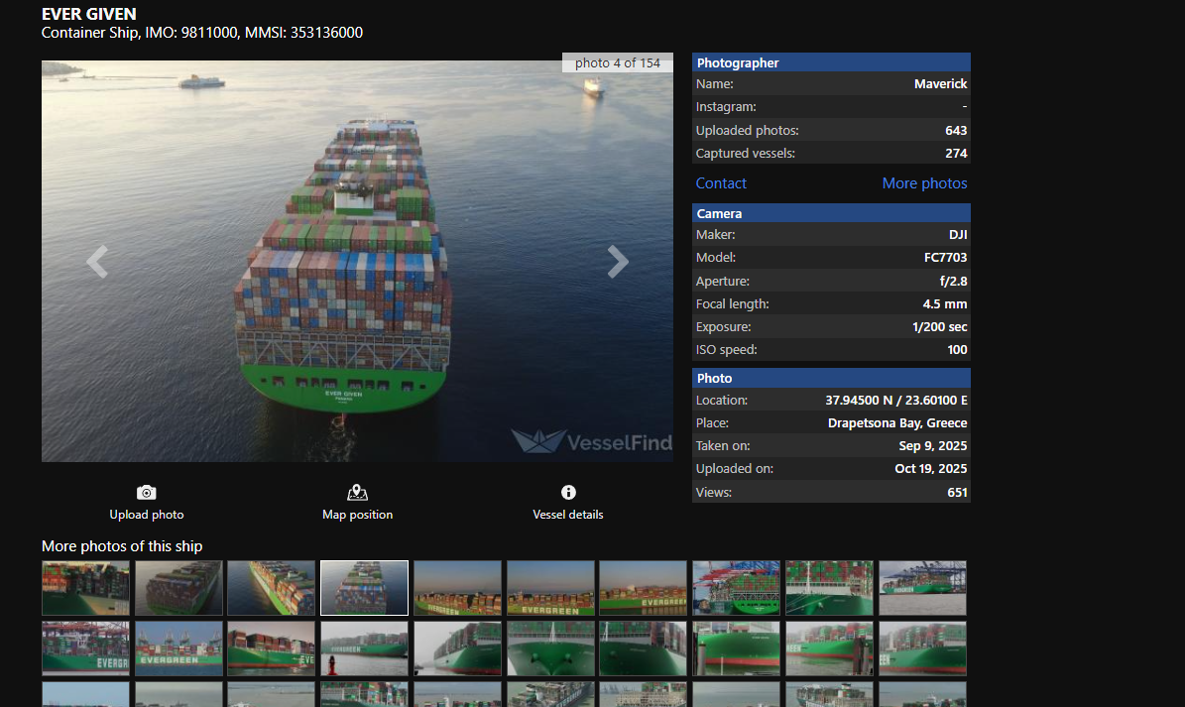Screen dimensions: 1185x707
Task: Open the last thumbnail in the second row
Action: coord(922,648)
